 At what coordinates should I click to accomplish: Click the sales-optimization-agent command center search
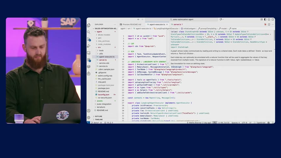[182, 19]
